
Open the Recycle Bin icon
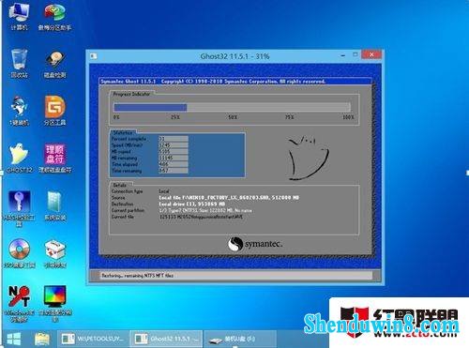coord(20,63)
